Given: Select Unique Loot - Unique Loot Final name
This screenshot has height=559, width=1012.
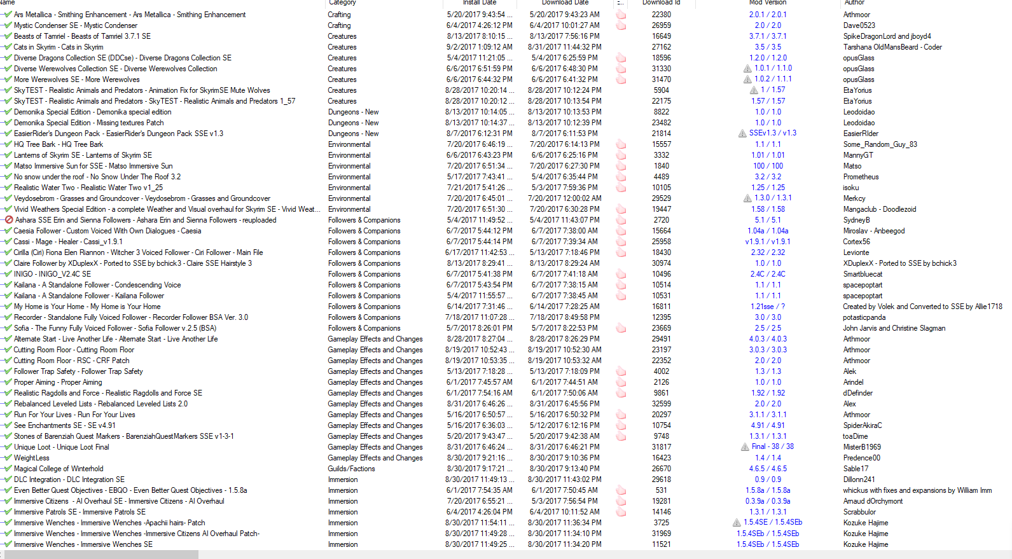Looking at the screenshot, I should coord(62,447).
